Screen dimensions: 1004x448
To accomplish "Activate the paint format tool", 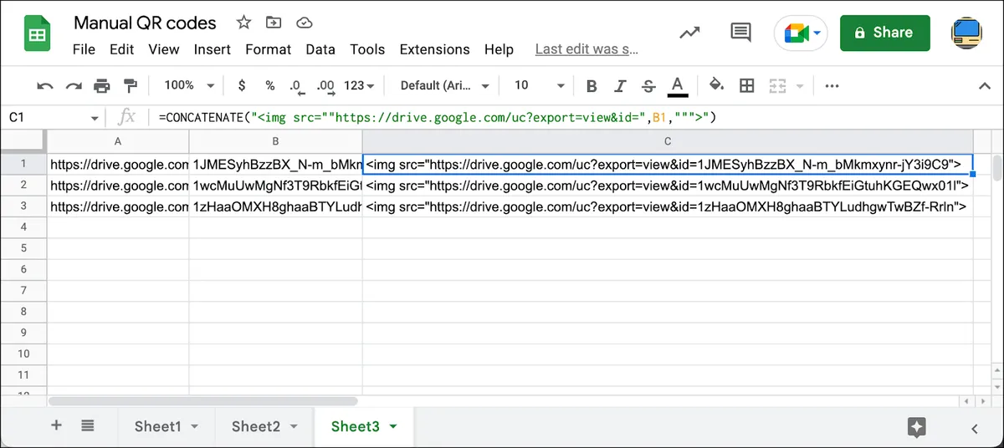I will 130,85.
